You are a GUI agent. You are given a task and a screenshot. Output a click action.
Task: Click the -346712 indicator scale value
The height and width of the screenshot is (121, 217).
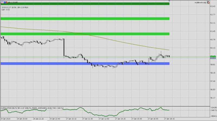213,110
